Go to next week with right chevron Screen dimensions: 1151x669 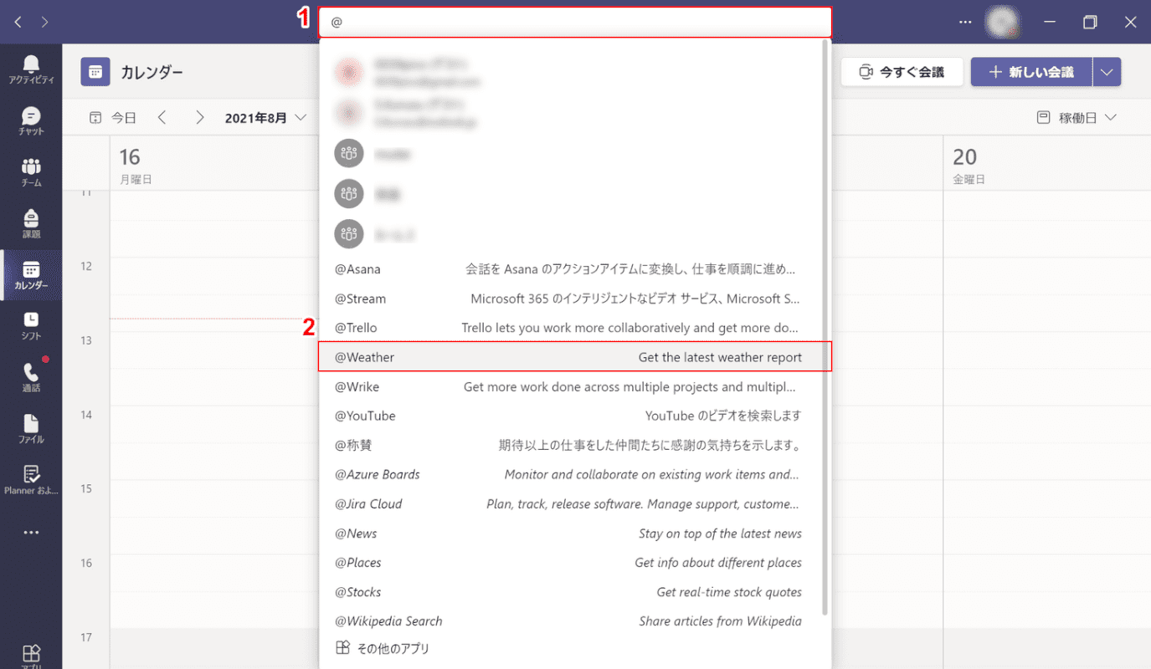pos(199,118)
